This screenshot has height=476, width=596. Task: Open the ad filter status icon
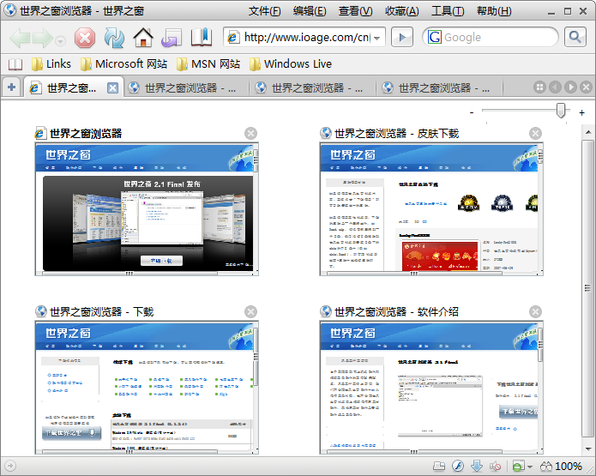coord(519,466)
